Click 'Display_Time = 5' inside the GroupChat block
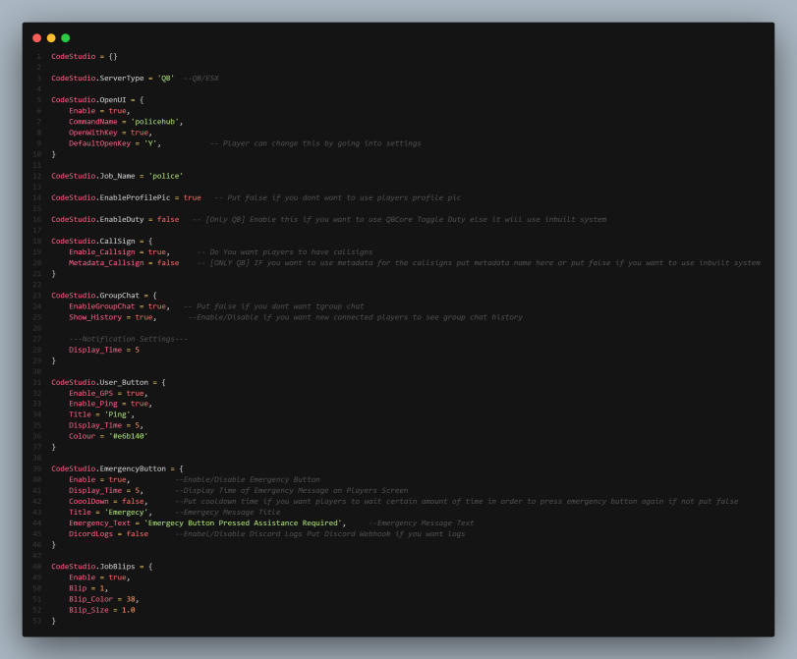This screenshot has width=797, height=659. (x=104, y=350)
